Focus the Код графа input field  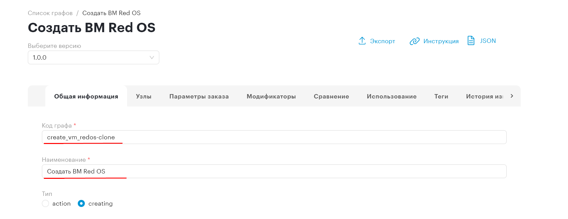point(274,137)
